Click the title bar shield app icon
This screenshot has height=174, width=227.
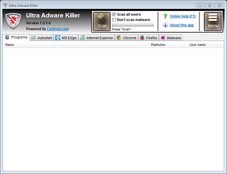pos(5,6)
